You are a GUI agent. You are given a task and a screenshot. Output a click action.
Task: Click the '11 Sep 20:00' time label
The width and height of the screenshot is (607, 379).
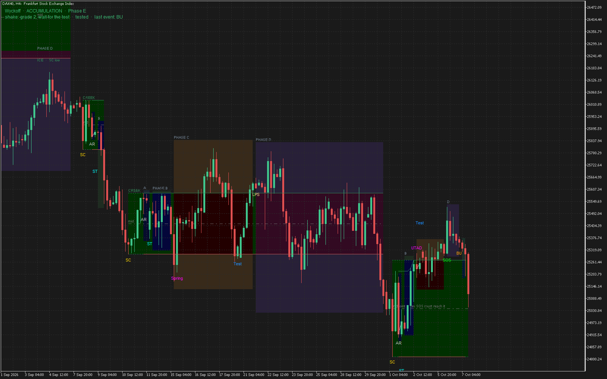point(157,375)
